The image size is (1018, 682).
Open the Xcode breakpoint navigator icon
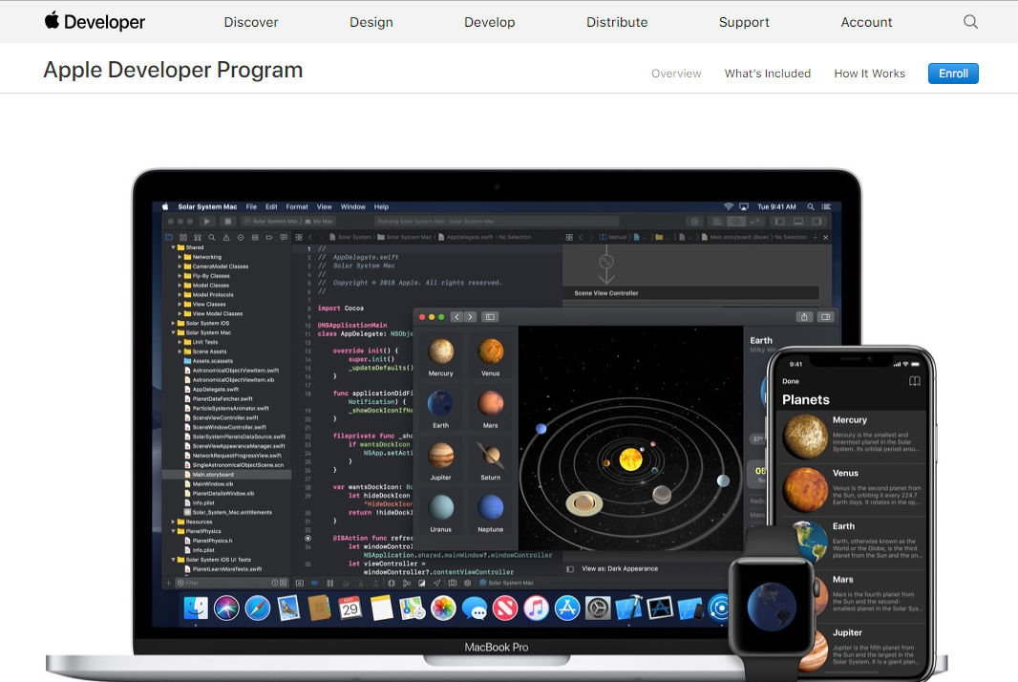pyautogui.click(x=268, y=237)
